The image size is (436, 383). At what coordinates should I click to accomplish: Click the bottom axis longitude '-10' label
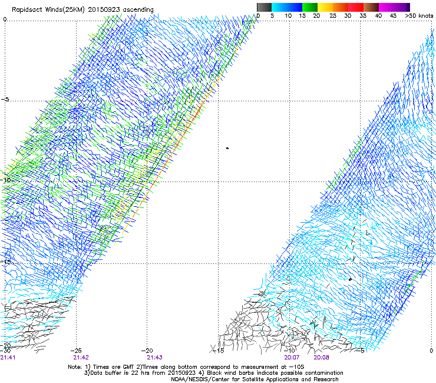(x=289, y=351)
